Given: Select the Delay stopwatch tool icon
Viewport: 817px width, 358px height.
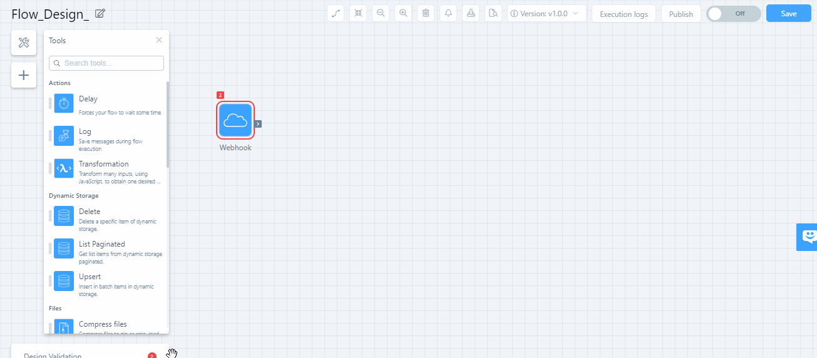Looking at the screenshot, I should 64,104.
